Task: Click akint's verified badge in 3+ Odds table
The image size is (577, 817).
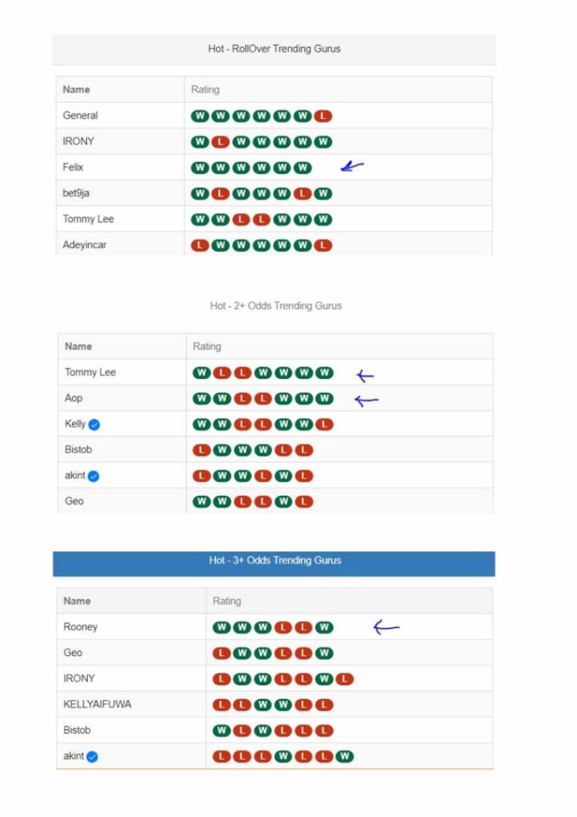Action: coord(93,756)
